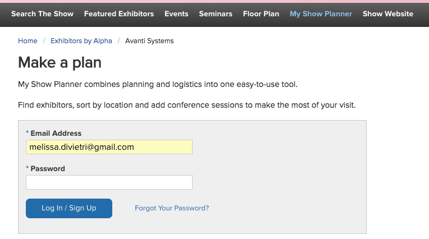Go to Home in the breadcrumb
429x239 pixels.
point(28,41)
